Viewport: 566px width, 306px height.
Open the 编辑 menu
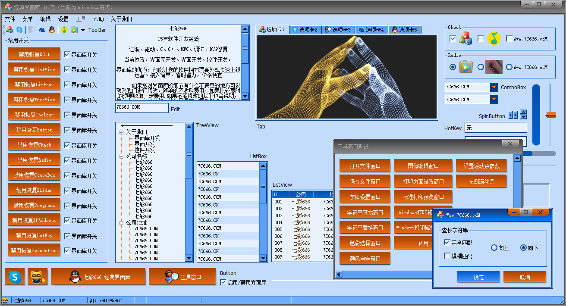tap(45, 19)
